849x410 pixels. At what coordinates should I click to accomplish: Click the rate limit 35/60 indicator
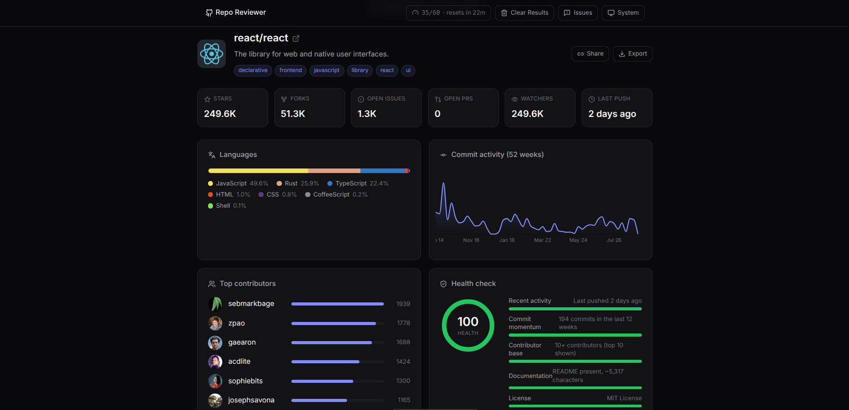449,13
